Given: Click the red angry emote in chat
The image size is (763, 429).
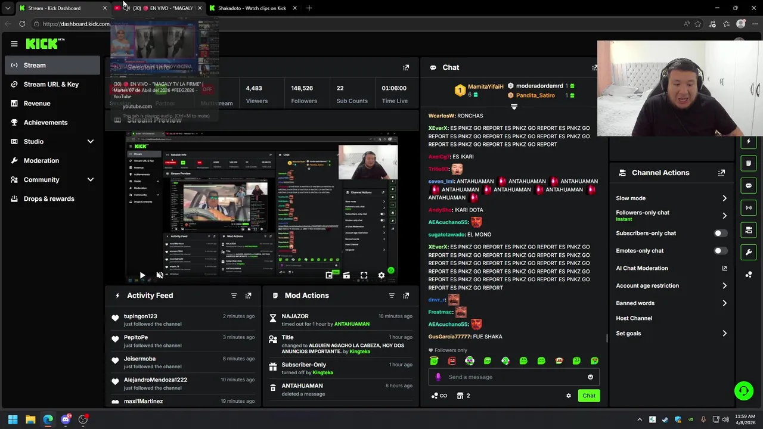Looking at the screenshot, I should point(452,361).
